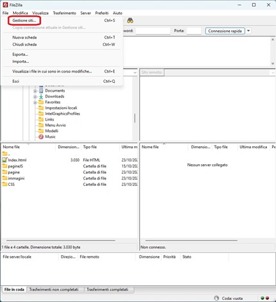Click the local file list horizontal scrollbar
The width and height of the screenshot is (276, 302).
pos(61,240)
